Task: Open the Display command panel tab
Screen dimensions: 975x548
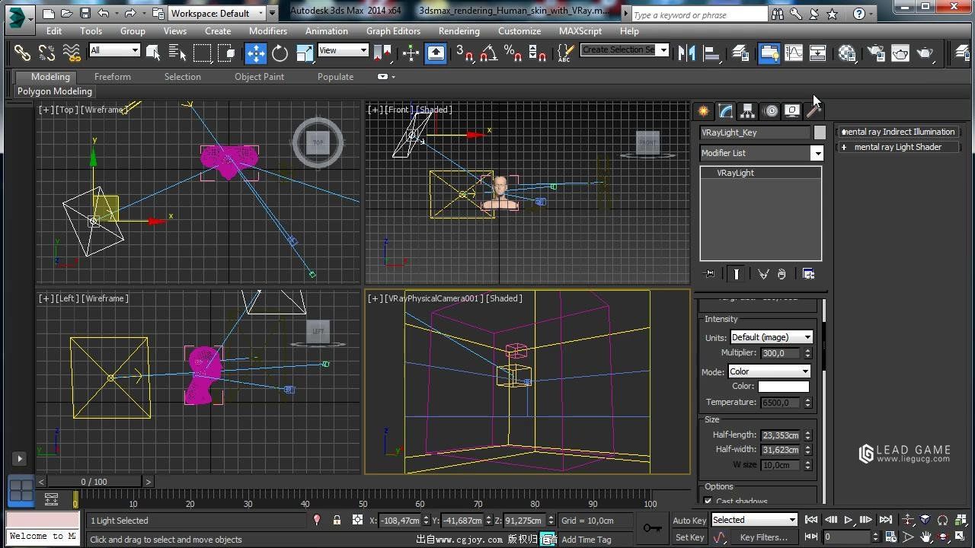Action: pos(792,111)
